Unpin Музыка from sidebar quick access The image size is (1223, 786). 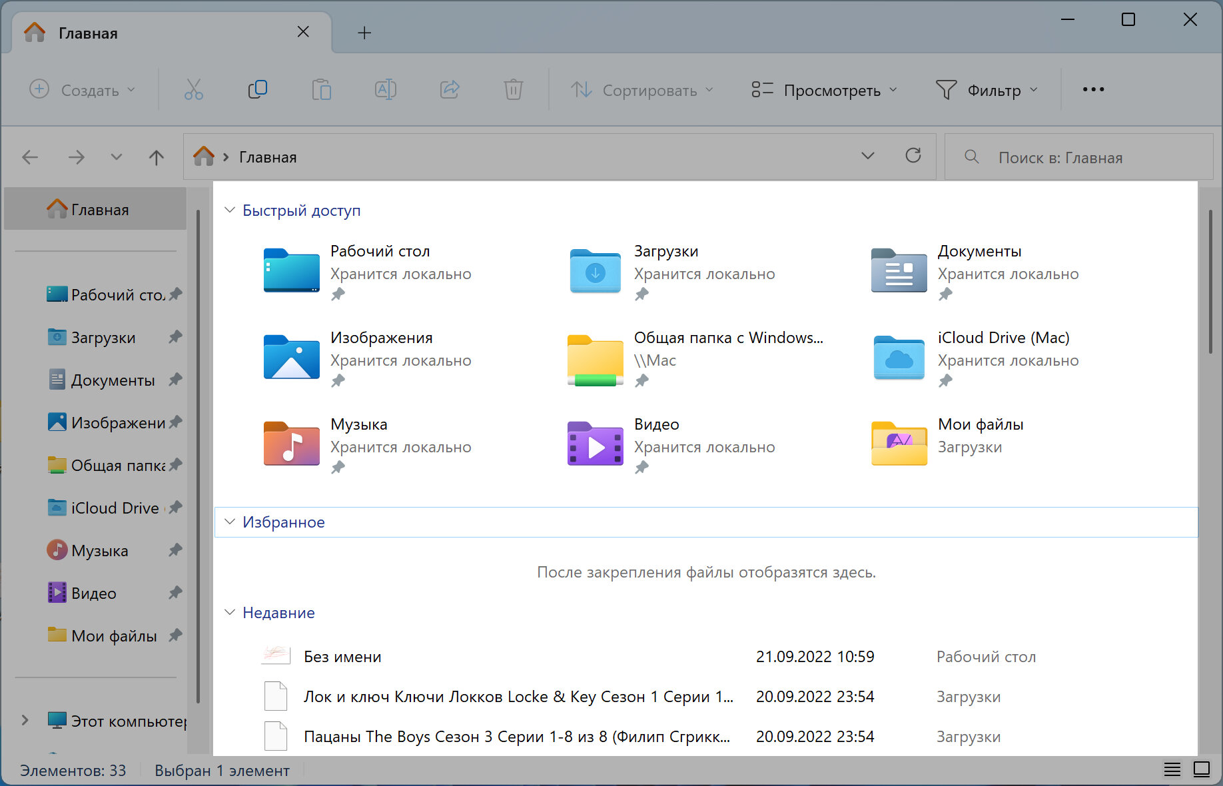[175, 550]
